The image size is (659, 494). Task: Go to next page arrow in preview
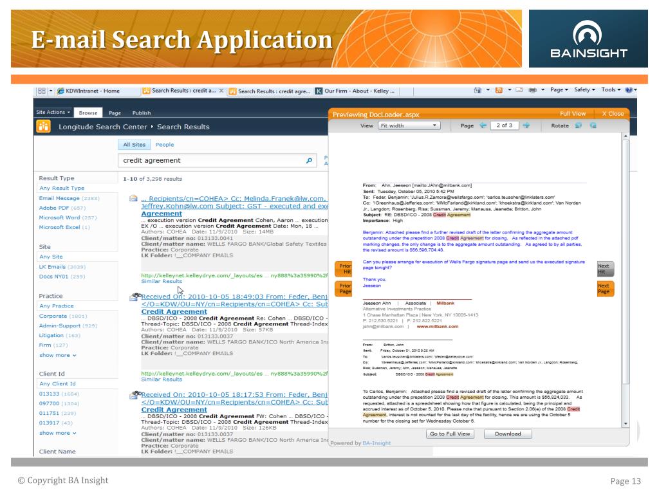tap(526, 125)
